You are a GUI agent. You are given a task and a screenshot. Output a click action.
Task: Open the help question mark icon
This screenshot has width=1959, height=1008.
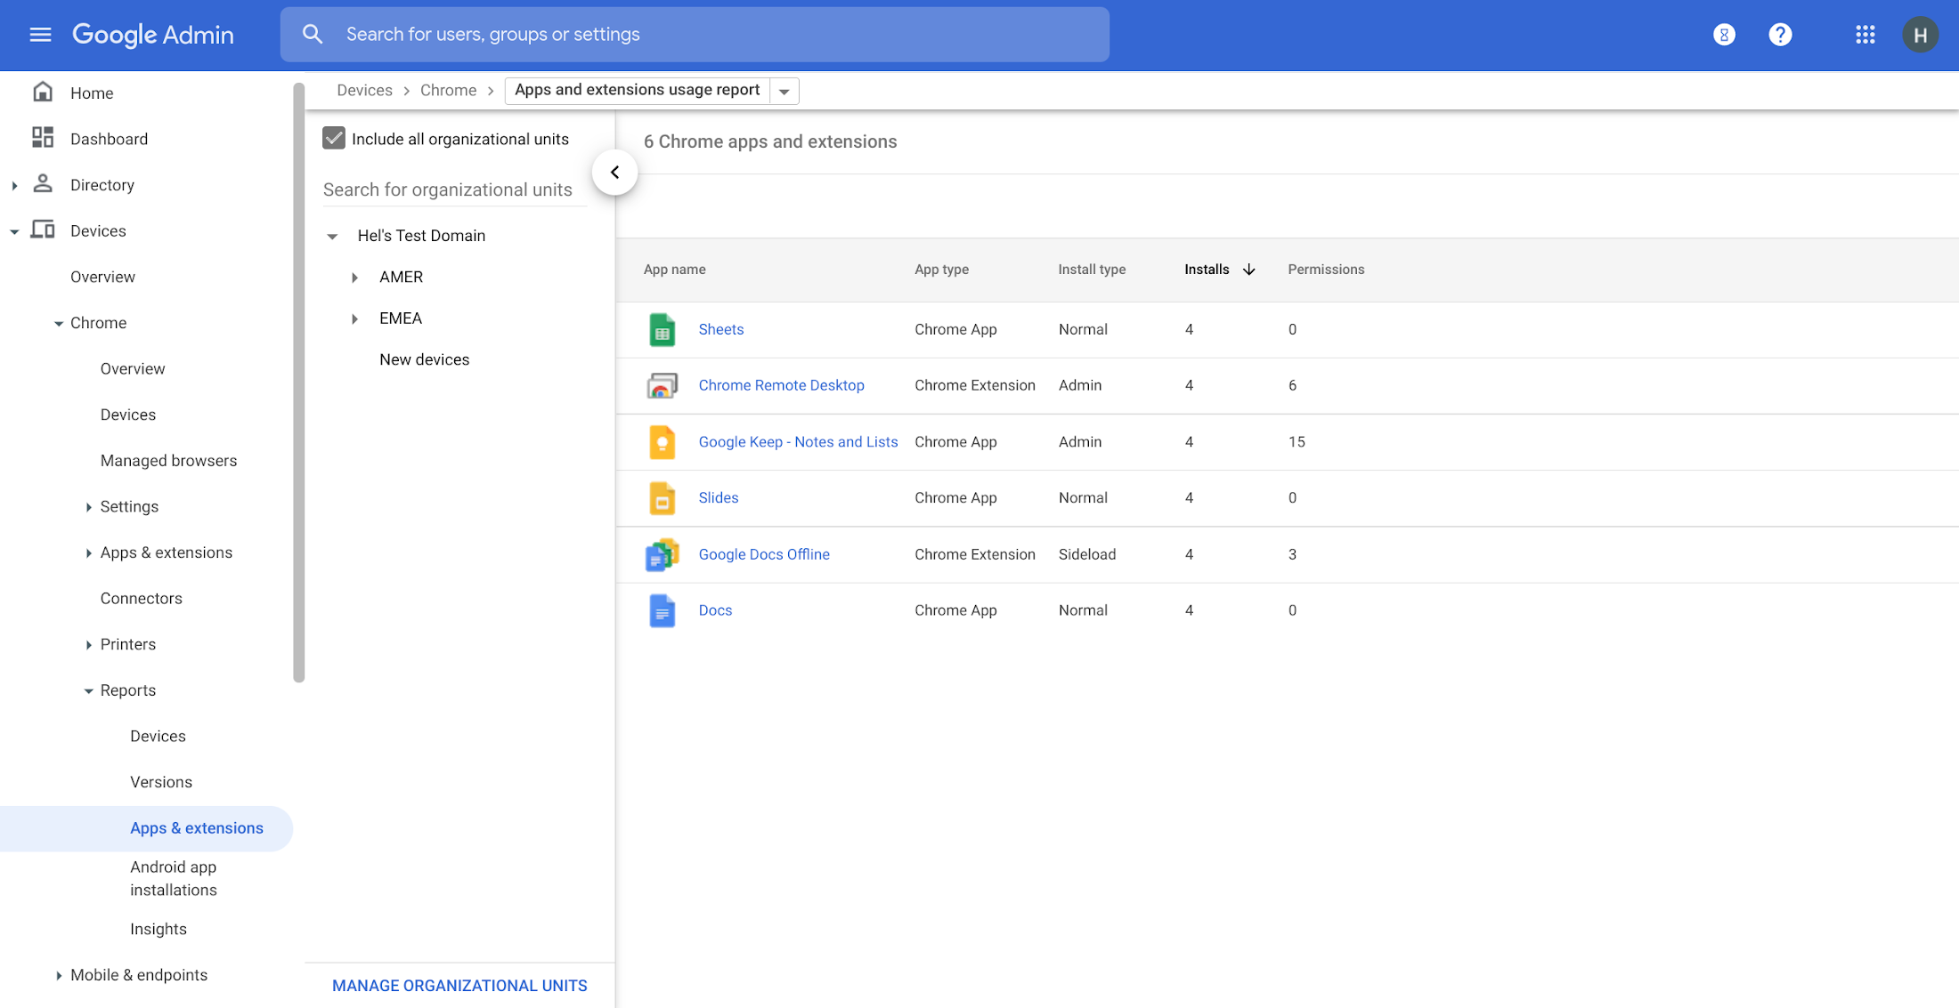coord(1780,35)
